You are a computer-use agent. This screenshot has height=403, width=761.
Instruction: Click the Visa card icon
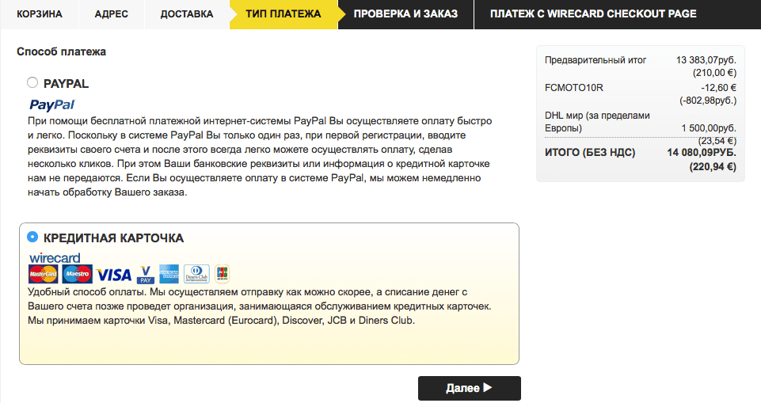point(114,275)
